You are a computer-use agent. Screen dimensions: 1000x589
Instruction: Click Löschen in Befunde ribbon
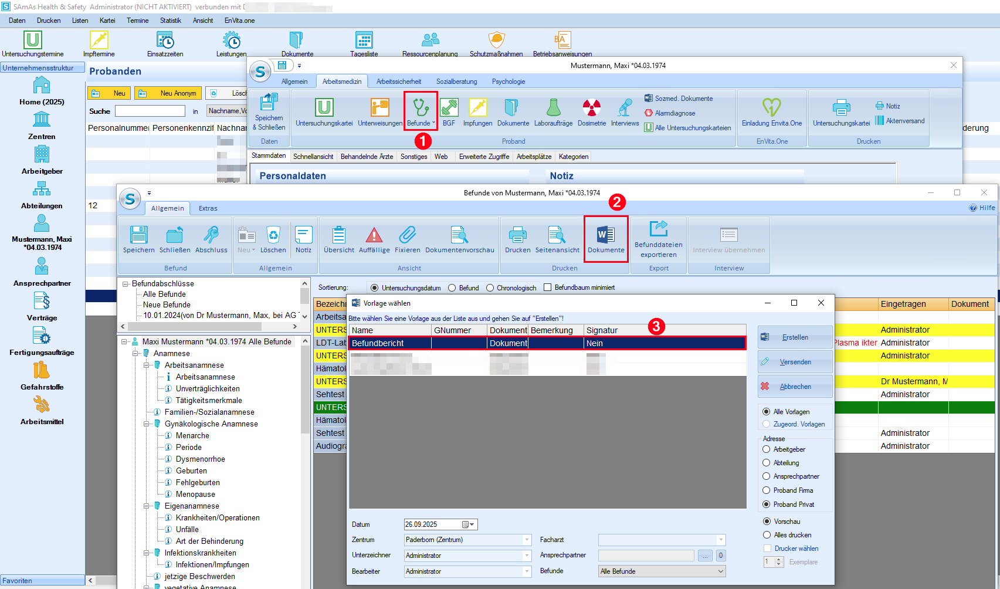(273, 239)
